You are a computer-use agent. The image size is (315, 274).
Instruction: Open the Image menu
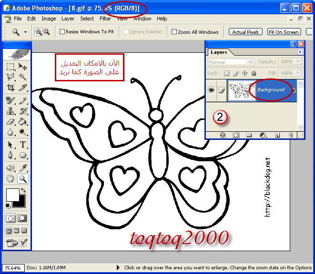point(49,19)
